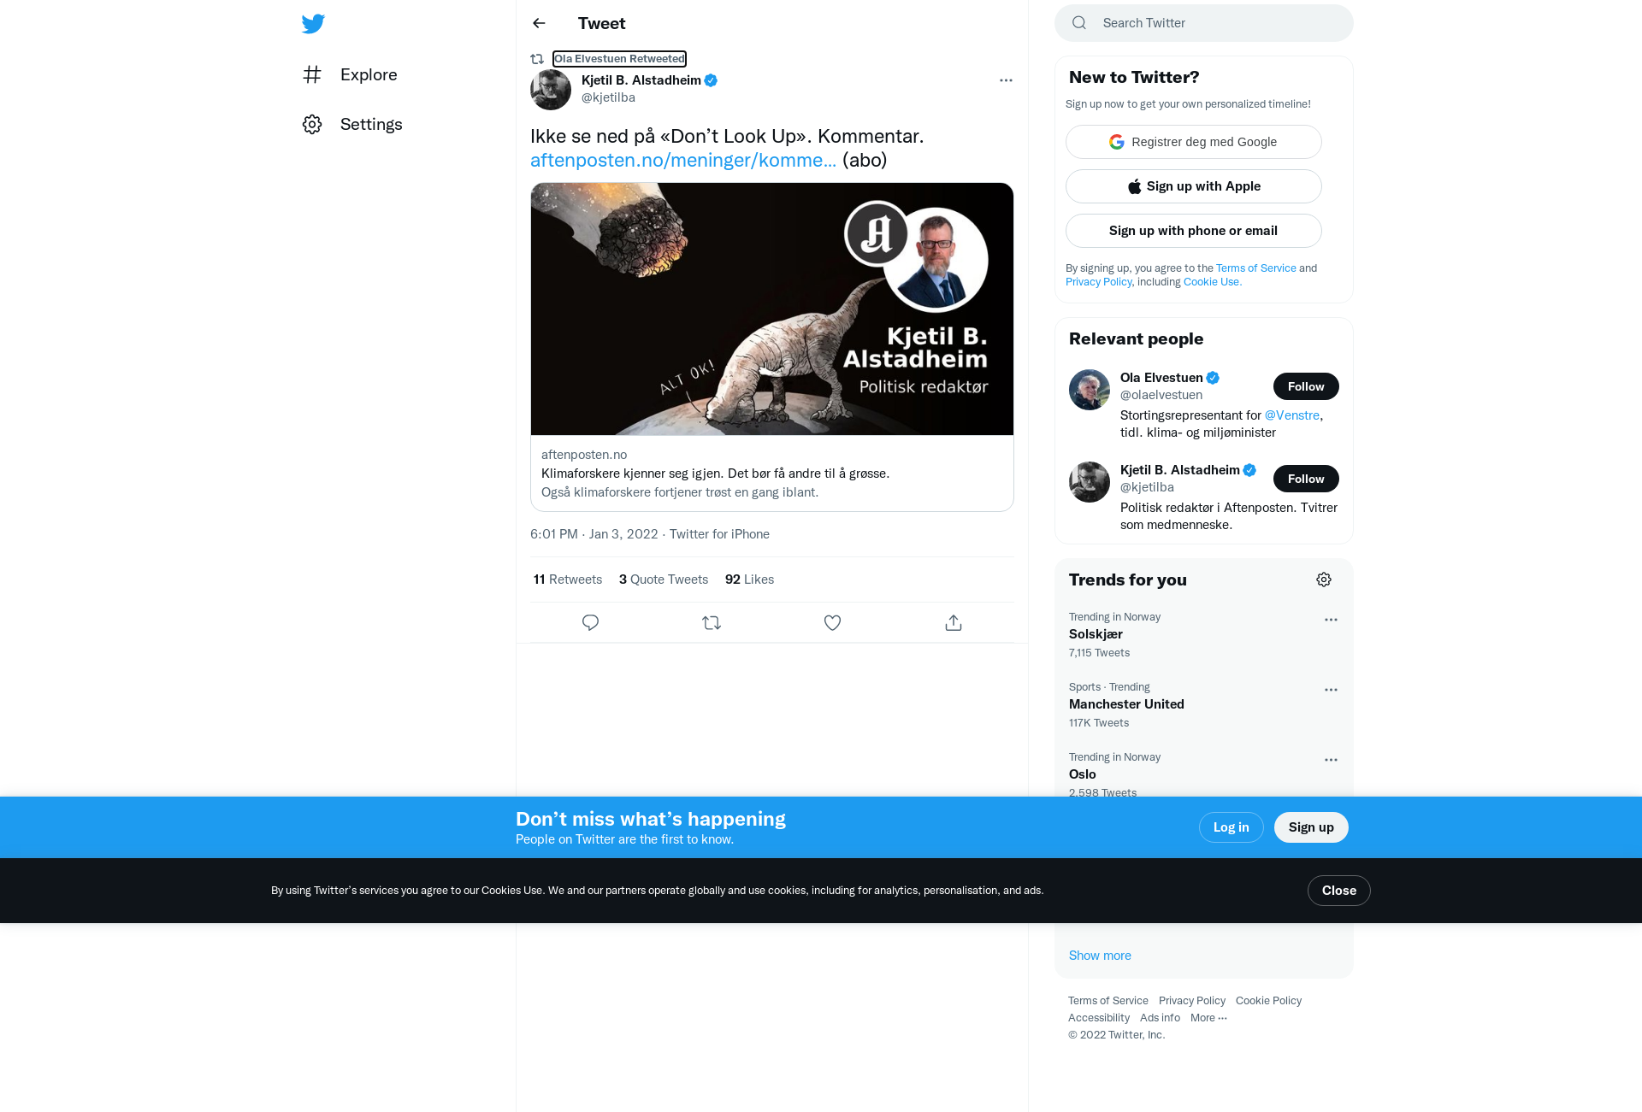1642x1112 pixels.
Task: Open Settings from the sidebar
Action: [x=352, y=125]
